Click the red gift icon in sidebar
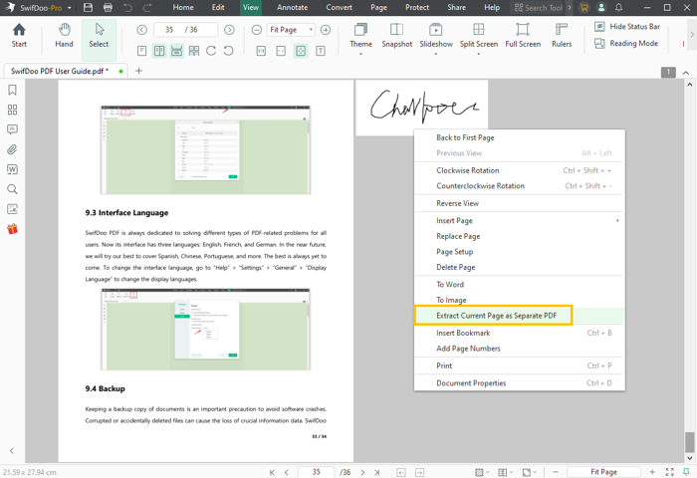Image resolution: width=697 pixels, height=478 pixels. point(12,229)
